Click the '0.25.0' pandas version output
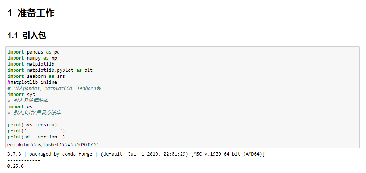Image resolution: width=366 pixels, height=173 pixels. 16,166
